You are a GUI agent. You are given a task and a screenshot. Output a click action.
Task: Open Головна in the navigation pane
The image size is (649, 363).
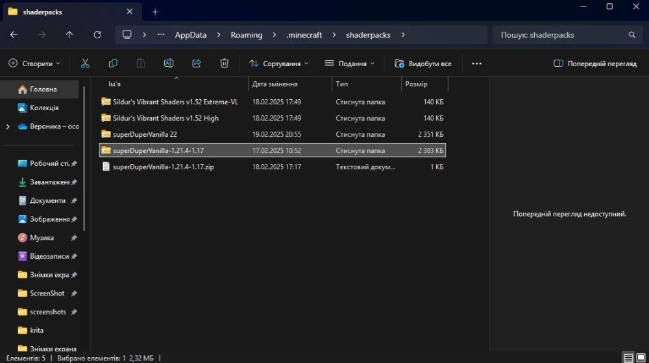click(x=40, y=89)
